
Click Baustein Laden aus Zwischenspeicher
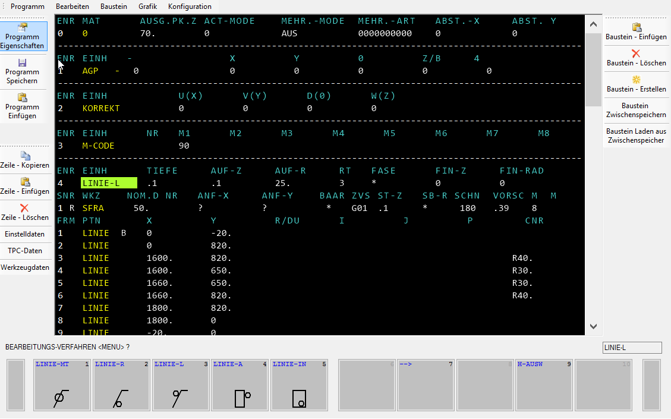[637, 136]
